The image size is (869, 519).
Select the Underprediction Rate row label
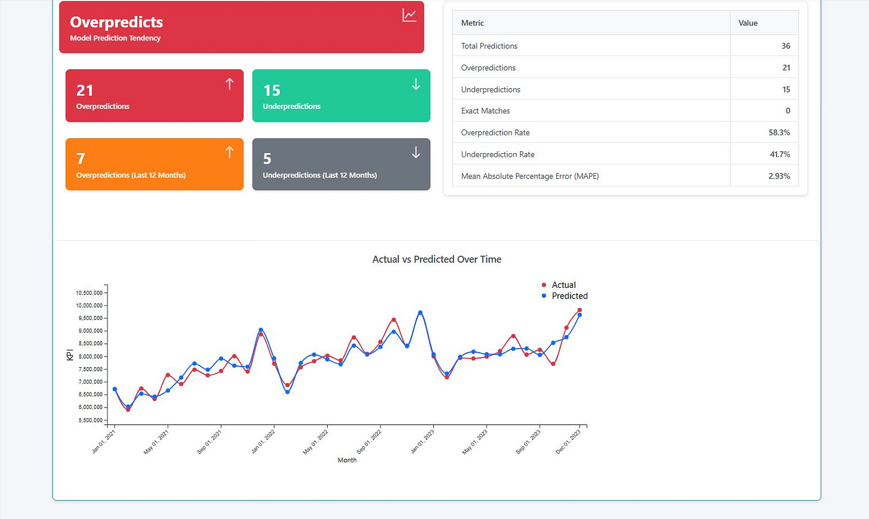pos(498,154)
